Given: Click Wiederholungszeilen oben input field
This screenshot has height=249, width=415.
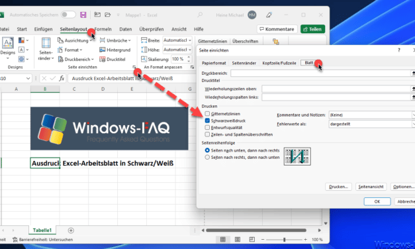Looking at the screenshot, I should coord(336,89).
